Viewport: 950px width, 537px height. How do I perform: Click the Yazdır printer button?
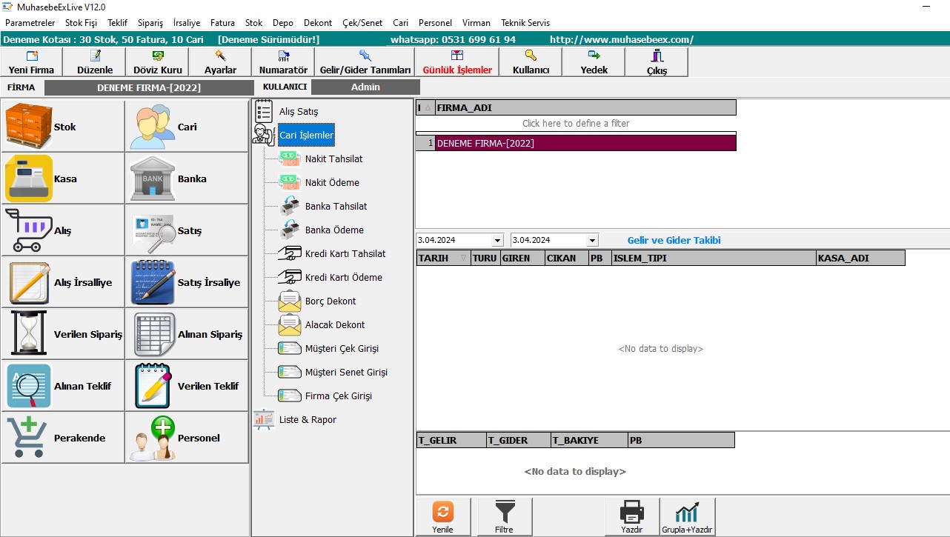[631, 516]
